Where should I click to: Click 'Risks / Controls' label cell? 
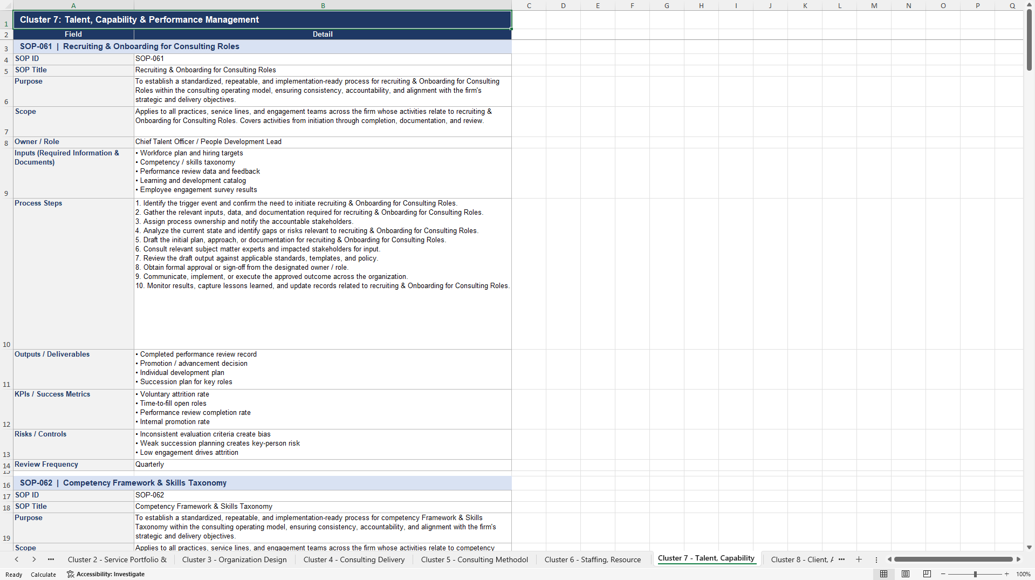(73, 444)
